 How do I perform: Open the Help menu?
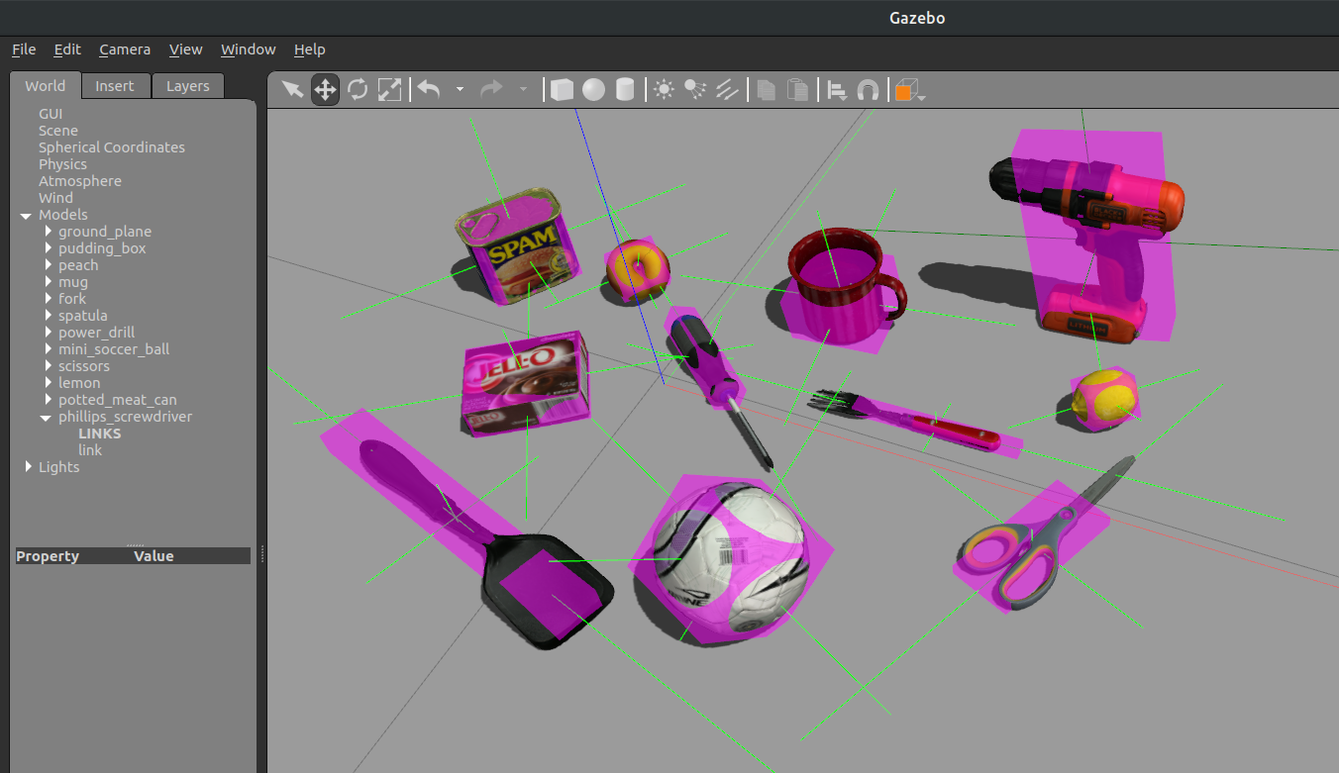(x=309, y=49)
